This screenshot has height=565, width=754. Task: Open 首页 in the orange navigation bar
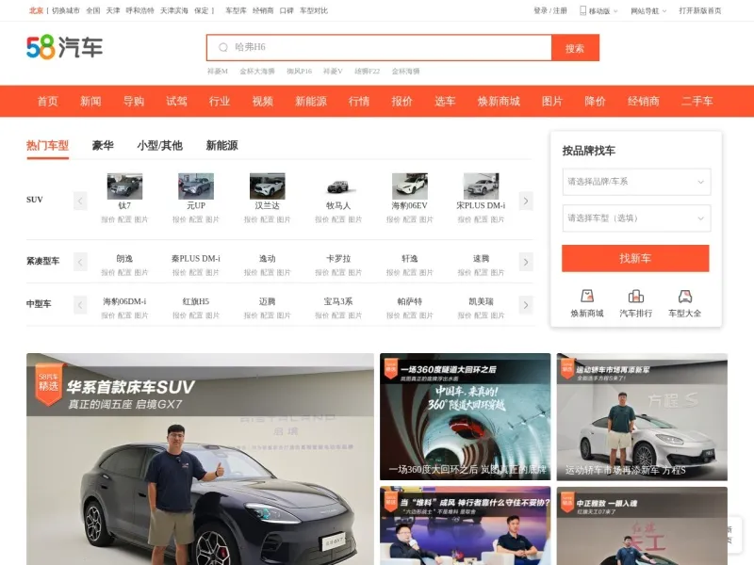click(48, 102)
